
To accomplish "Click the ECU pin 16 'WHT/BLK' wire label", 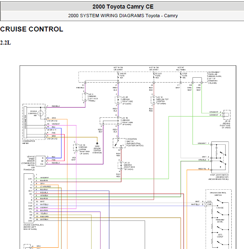I will (44, 219).
